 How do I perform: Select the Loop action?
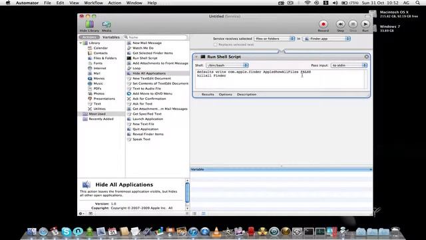point(136,68)
